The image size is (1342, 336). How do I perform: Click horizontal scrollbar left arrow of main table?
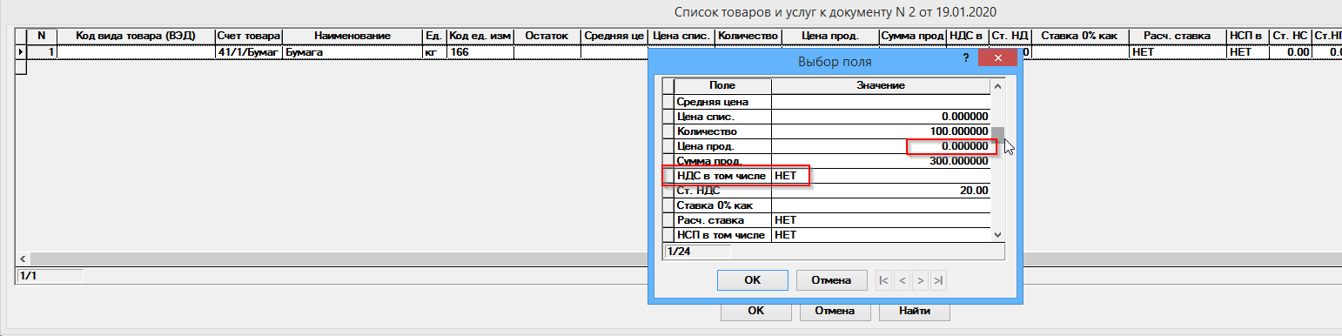(x=22, y=259)
